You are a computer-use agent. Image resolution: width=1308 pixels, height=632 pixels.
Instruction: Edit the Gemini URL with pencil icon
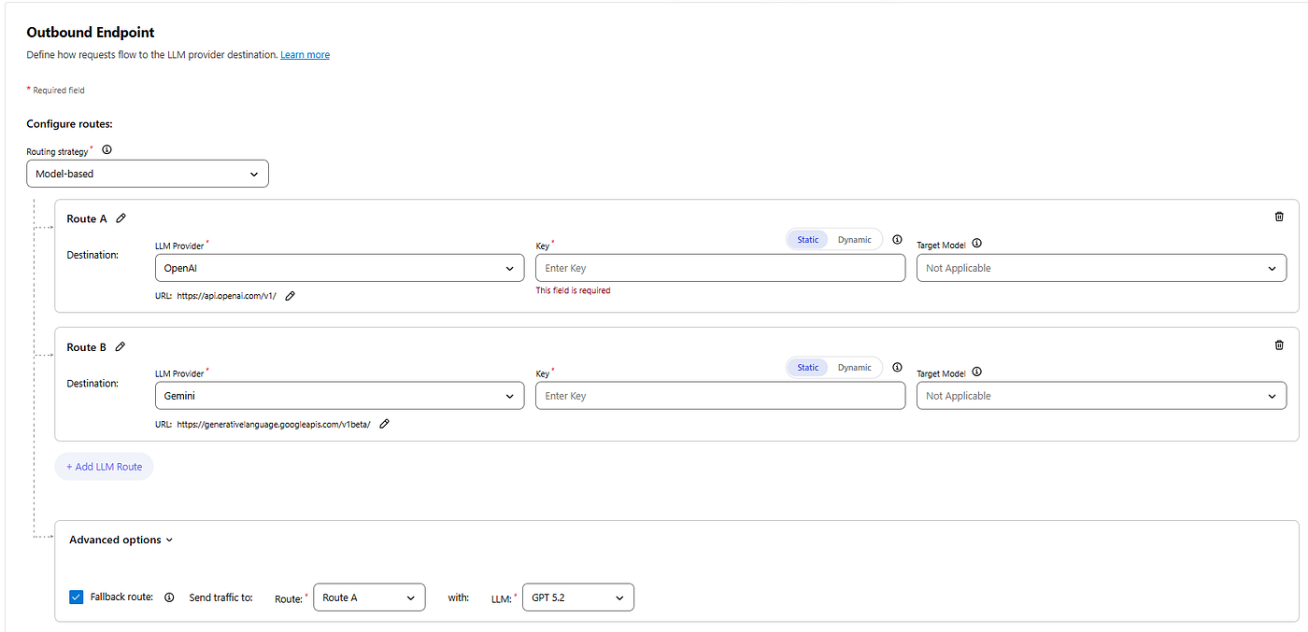[x=384, y=423]
